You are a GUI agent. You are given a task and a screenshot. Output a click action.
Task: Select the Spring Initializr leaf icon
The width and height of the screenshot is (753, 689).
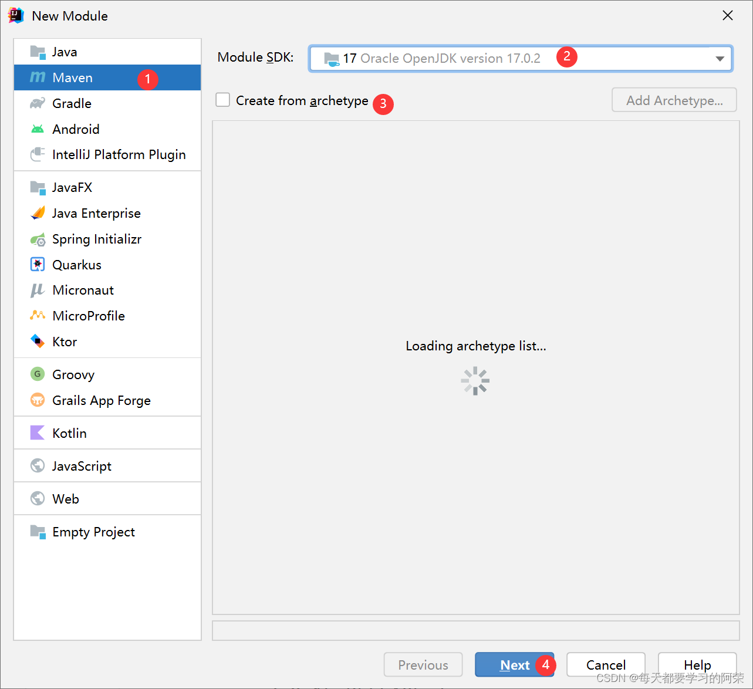coord(38,239)
